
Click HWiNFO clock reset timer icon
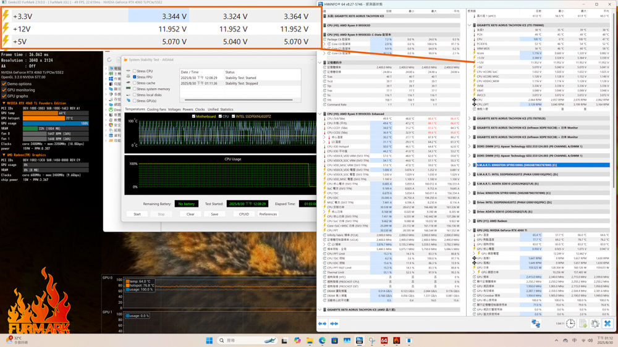(570, 324)
